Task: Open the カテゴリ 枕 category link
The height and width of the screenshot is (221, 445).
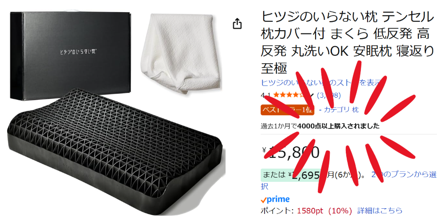Action: click(342, 110)
